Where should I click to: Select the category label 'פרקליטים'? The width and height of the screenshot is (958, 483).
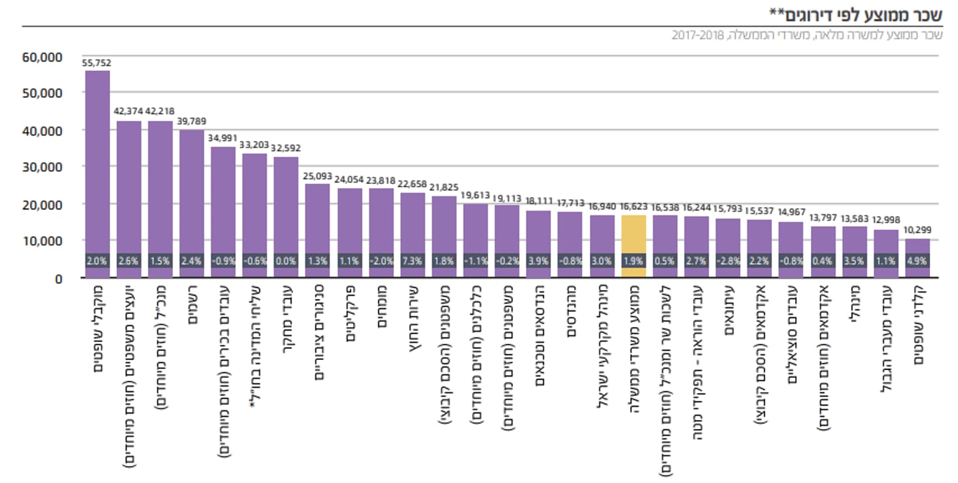tap(349, 313)
